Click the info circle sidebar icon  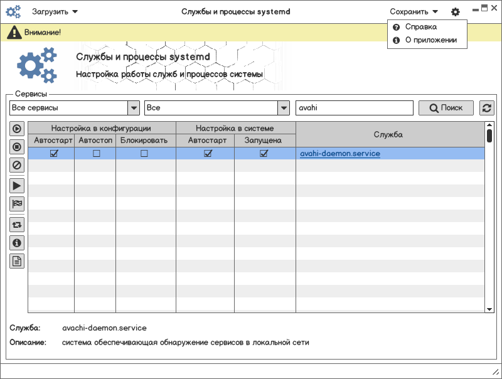17,242
